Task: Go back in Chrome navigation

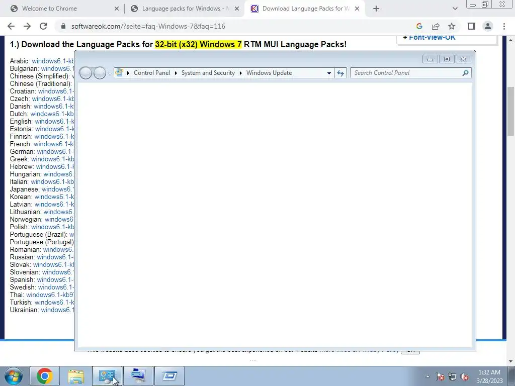Action: point(11,26)
